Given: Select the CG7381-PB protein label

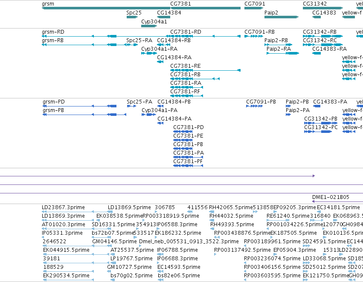Looking at the screenshot, I should pos(188,145).
